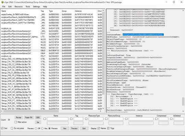
Task: Tick the Compressed filter checkbox
Action: (156, 119)
